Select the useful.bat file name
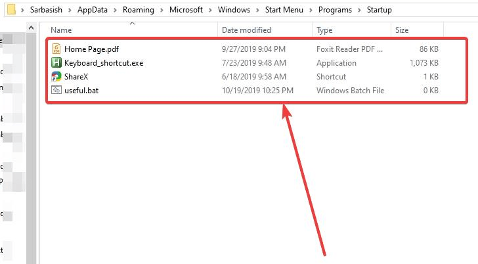 pos(81,91)
